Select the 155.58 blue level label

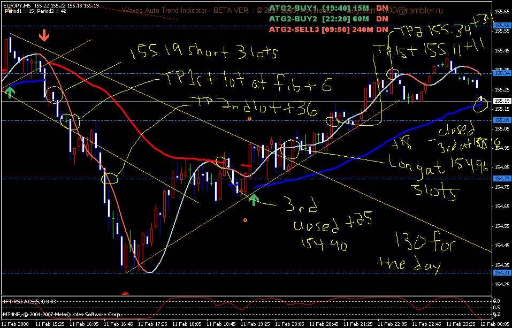(x=502, y=25)
